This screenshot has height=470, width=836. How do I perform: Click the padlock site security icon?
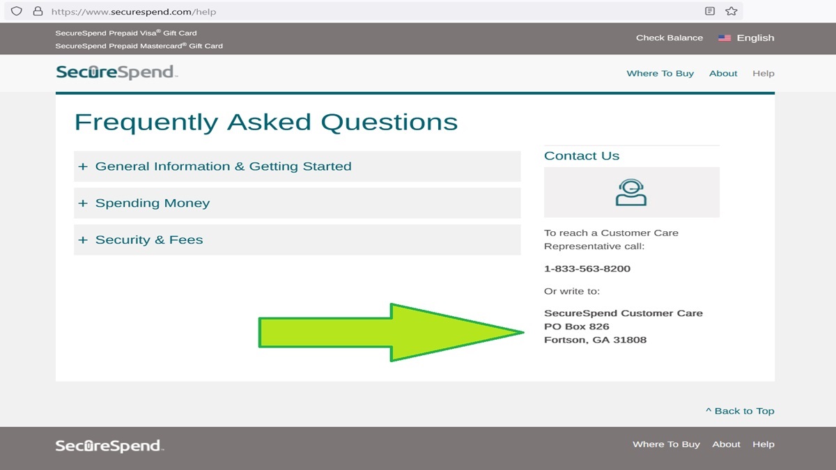pos(38,11)
